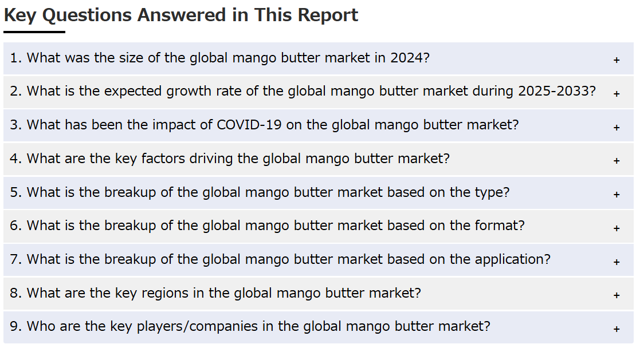Click plus icon for breakup by format
636x352 pixels.
(617, 228)
